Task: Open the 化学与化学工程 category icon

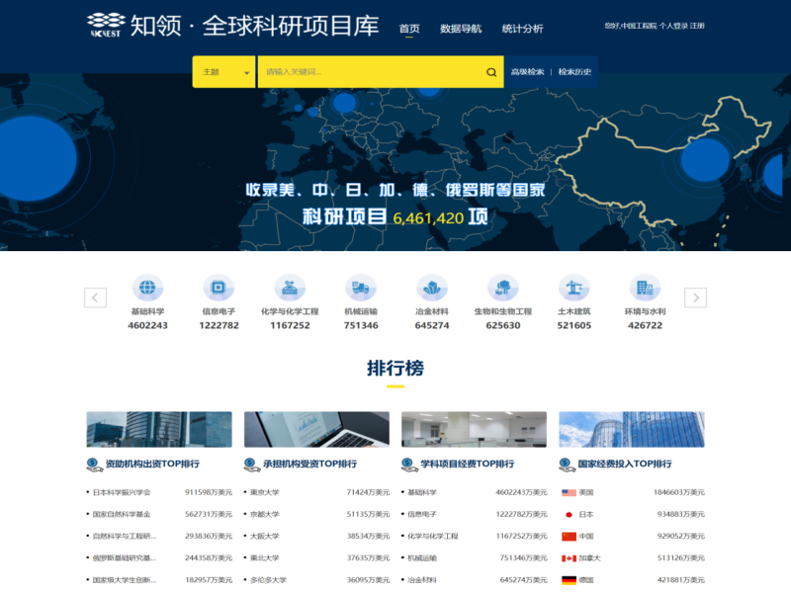Action: pos(290,288)
